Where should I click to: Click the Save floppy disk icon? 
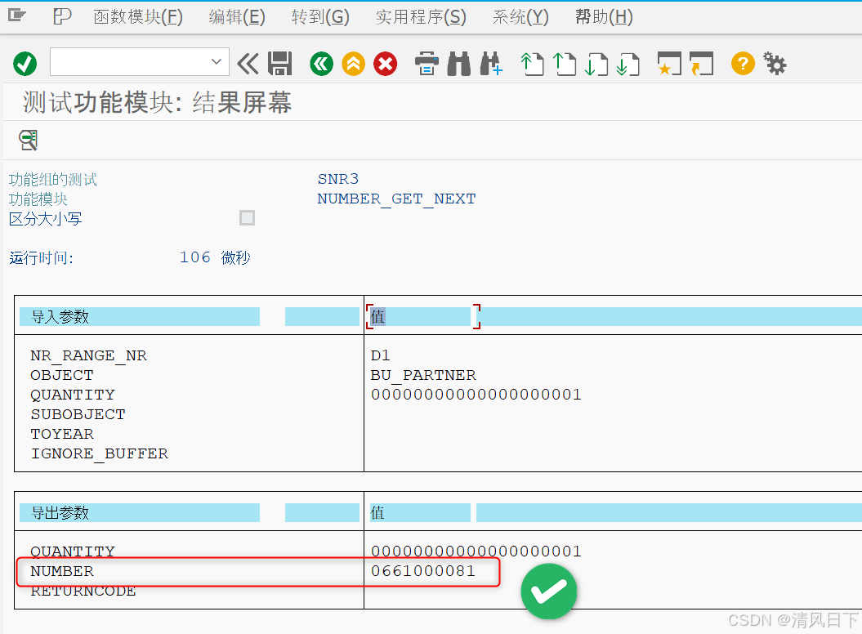[x=279, y=64]
